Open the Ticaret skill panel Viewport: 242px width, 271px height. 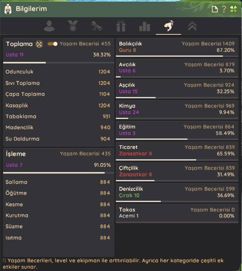(x=177, y=151)
